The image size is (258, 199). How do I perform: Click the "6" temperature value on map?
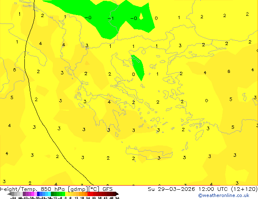click(229, 71)
